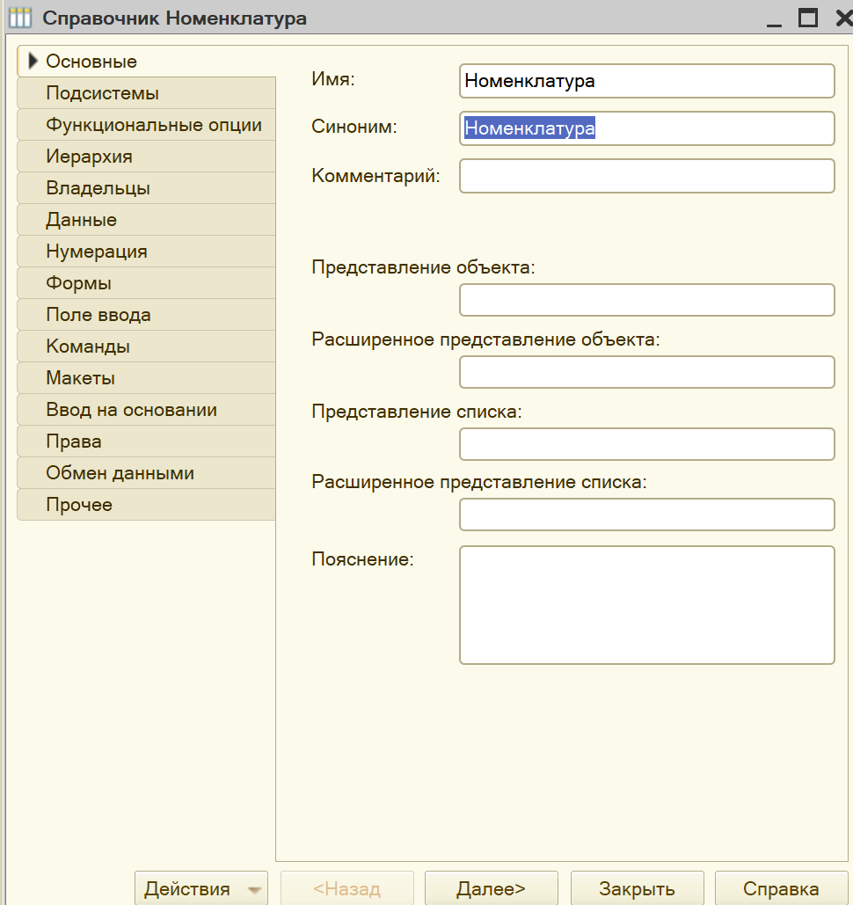Select the Прочее tab
The height and width of the screenshot is (905, 853).
pyautogui.click(x=147, y=505)
